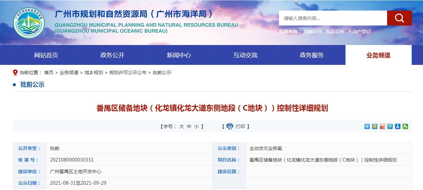Share to Sina Weibo icon
The width and height of the screenshot is (423, 190).
[x=382, y=126]
